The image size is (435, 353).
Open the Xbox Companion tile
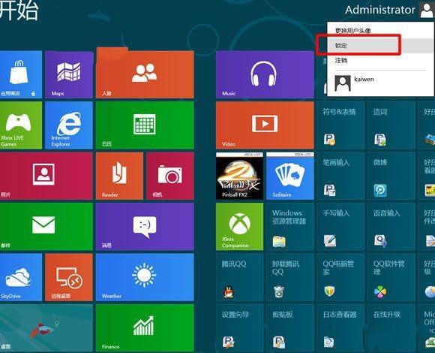pos(240,227)
